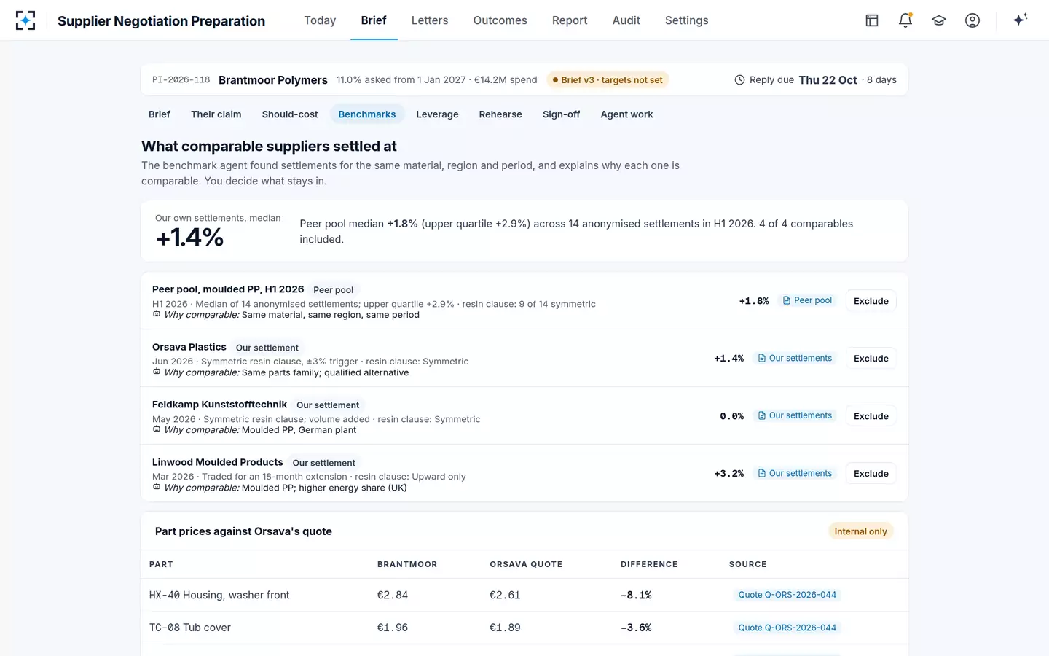Open the Peer pool source link
Viewport: 1049px width, 656px height.
[807, 300]
